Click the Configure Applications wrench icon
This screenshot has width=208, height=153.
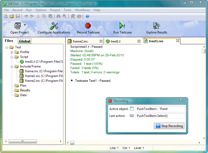pos(54,26)
